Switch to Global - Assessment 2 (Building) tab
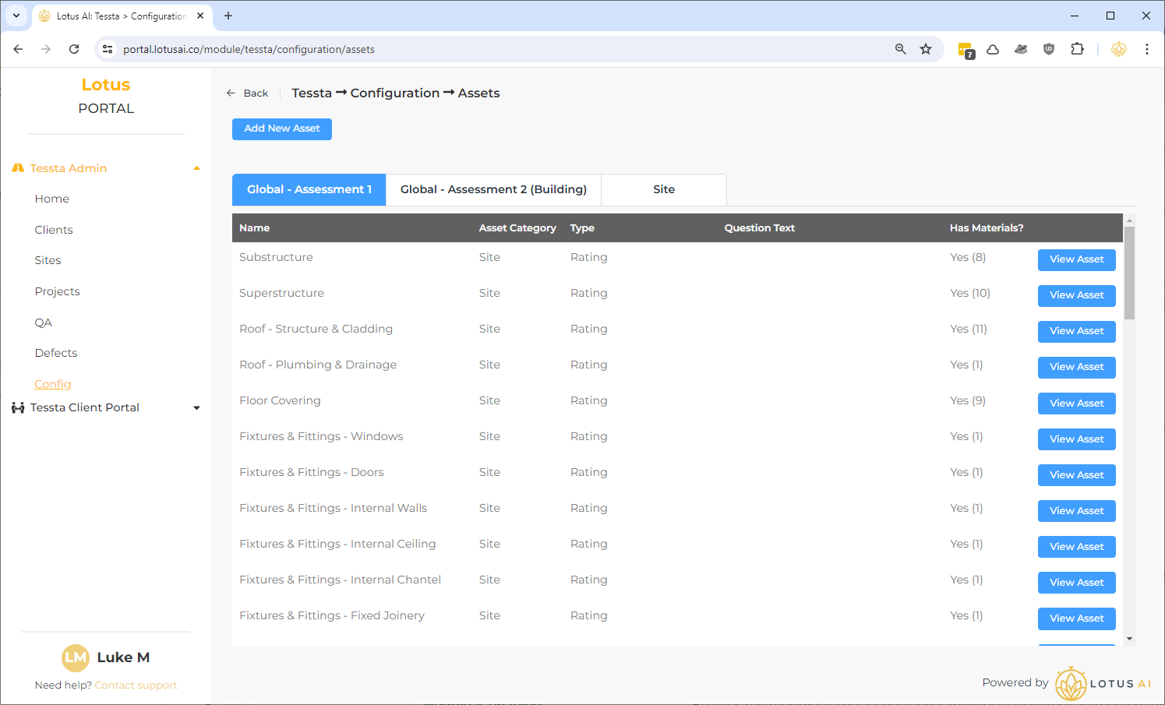This screenshot has width=1165, height=705. [493, 189]
